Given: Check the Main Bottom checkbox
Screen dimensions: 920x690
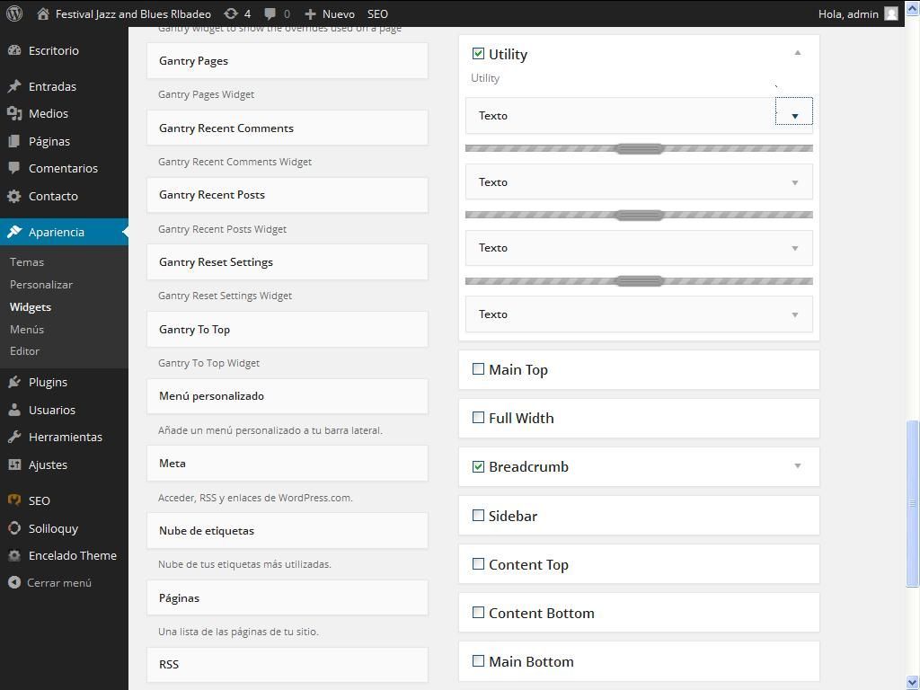Looking at the screenshot, I should (x=478, y=661).
